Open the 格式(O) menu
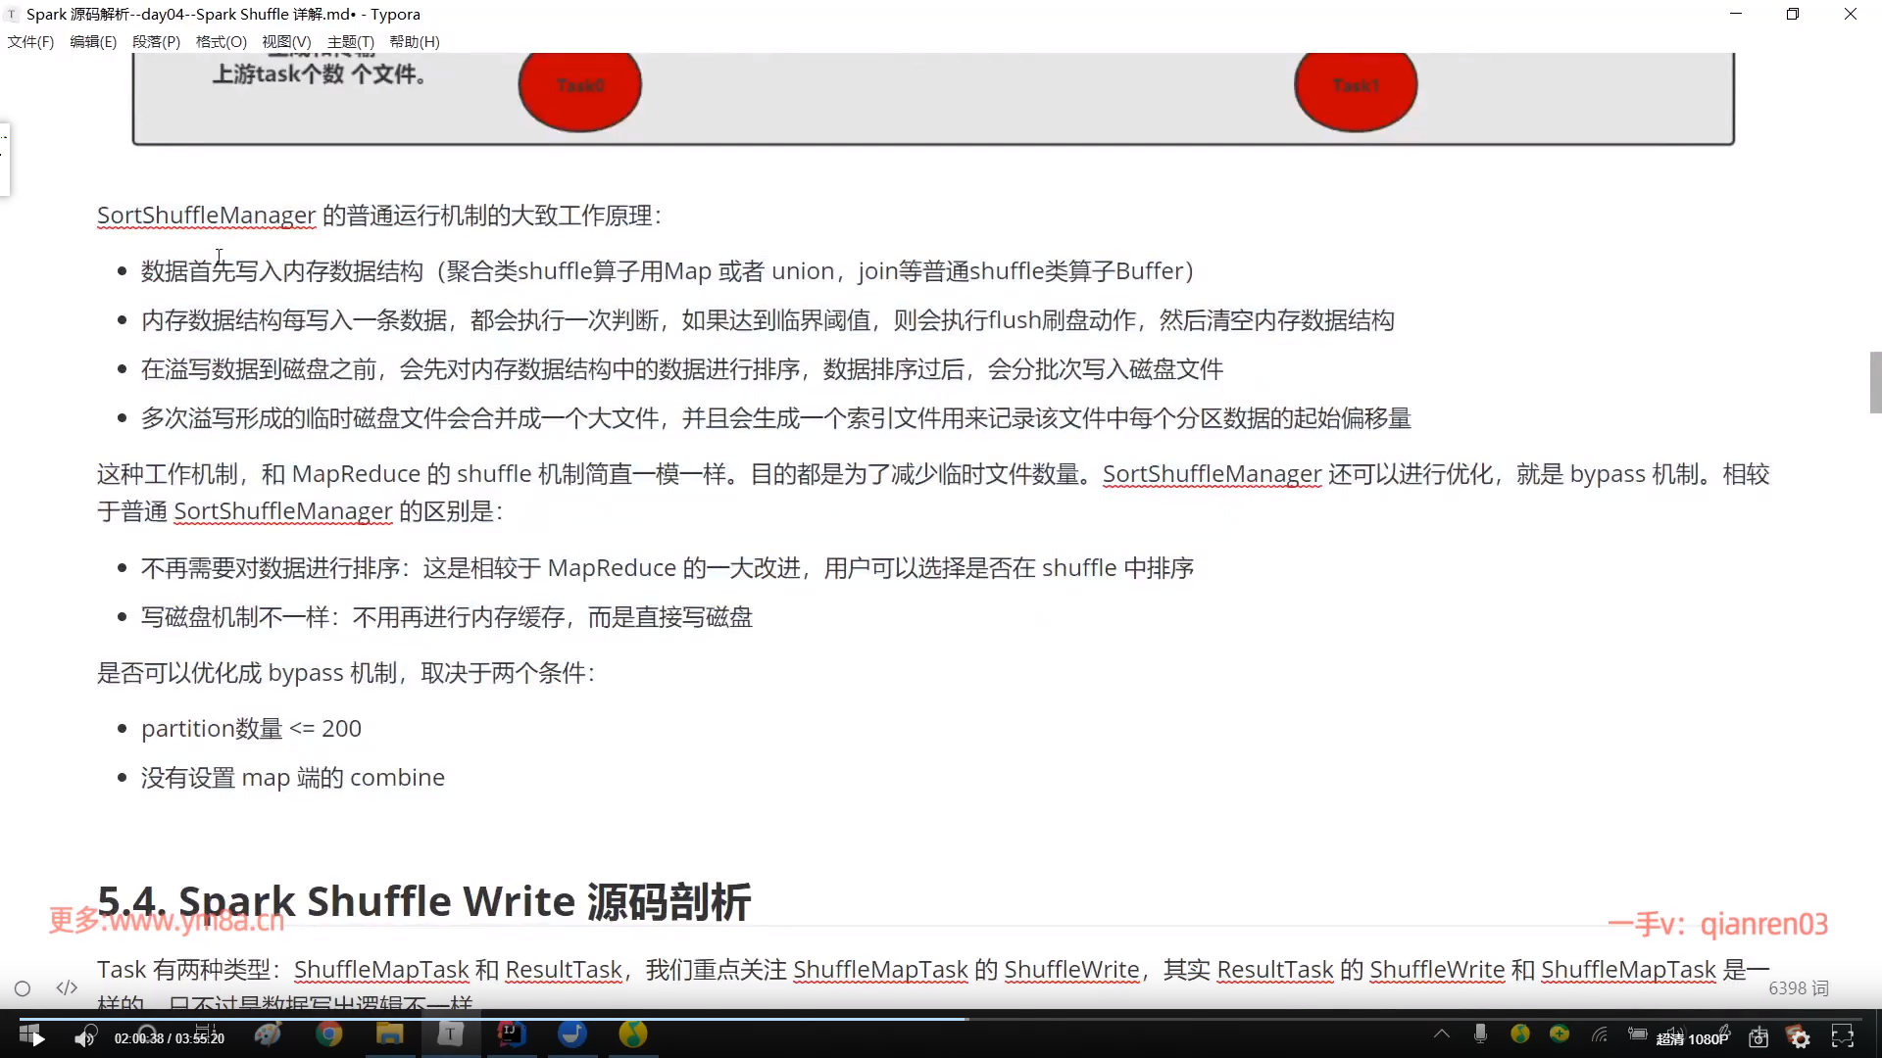 tap(221, 42)
